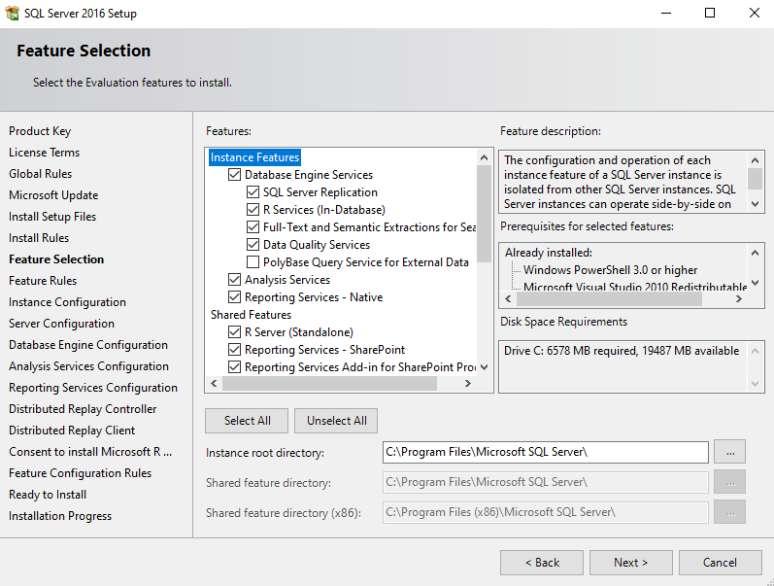
Task: Toggle Analysis Services checkbox
Action: [x=234, y=280]
